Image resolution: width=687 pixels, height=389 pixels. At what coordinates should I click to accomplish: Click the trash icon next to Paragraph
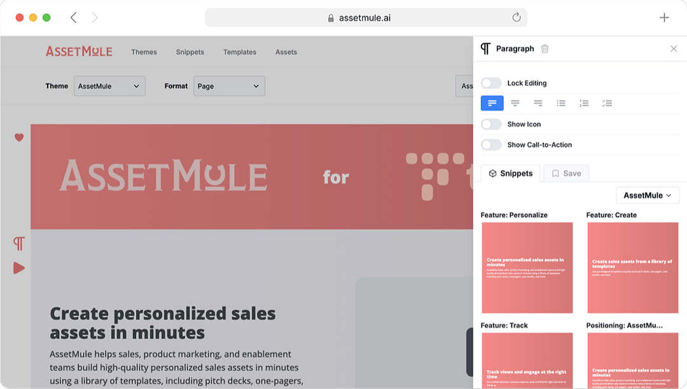pos(546,48)
